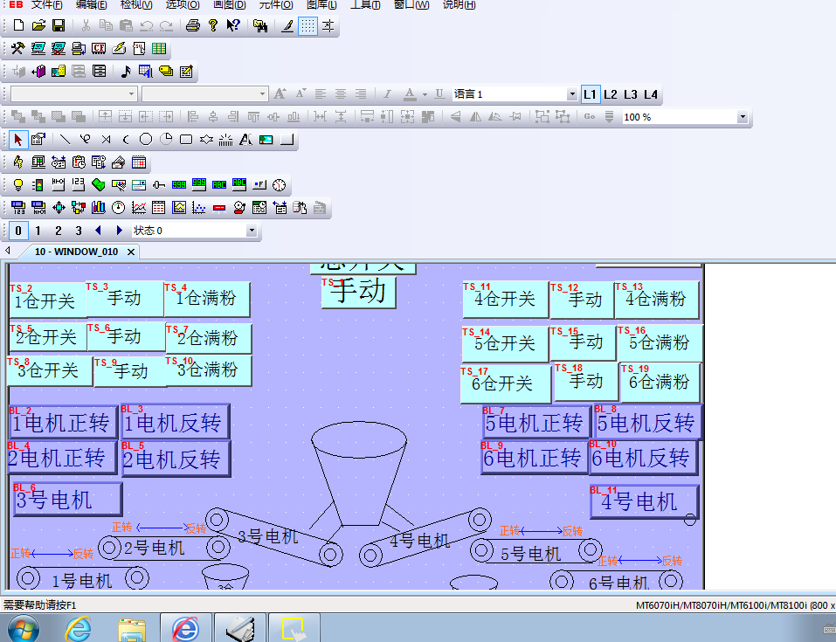Switch to language L2
836x642 pixels.
[610, 93]
